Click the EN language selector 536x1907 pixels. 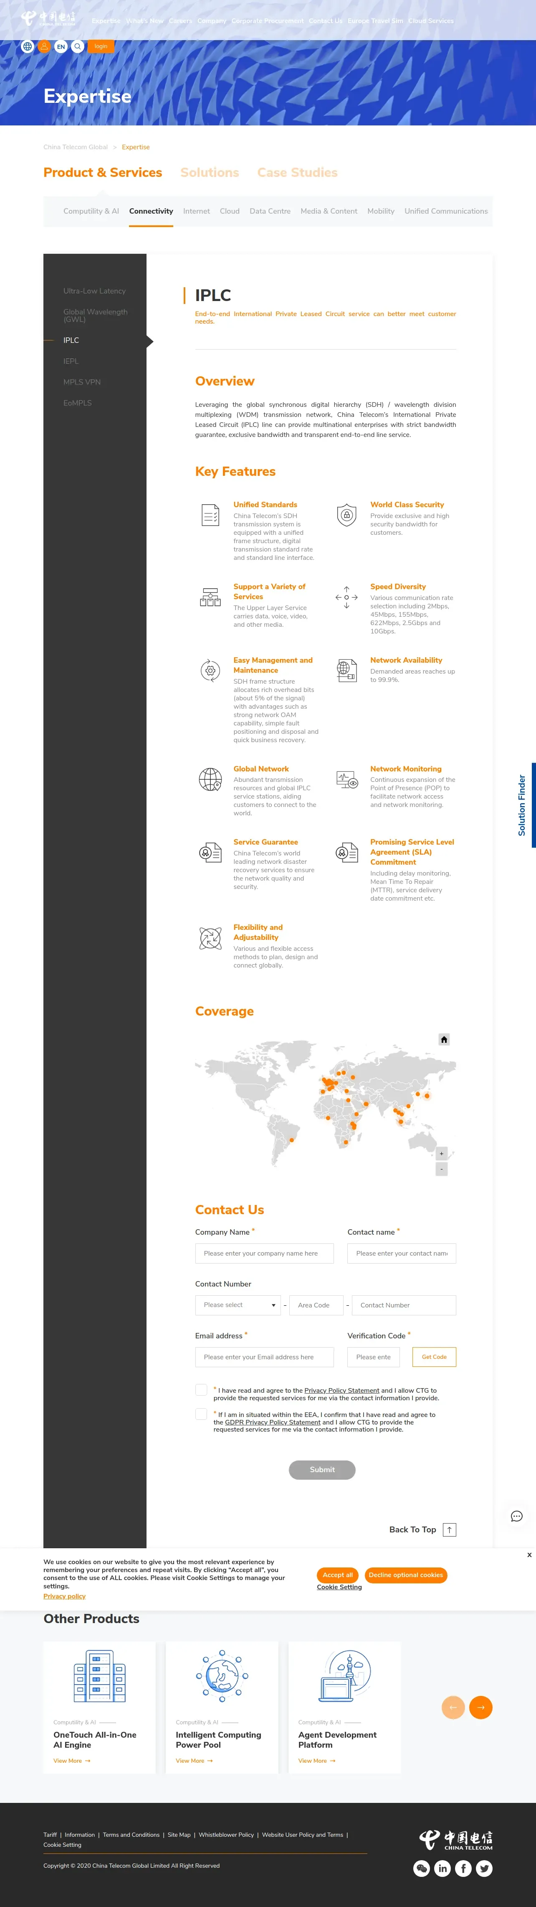pyautogui.click(x=61, y=47)
